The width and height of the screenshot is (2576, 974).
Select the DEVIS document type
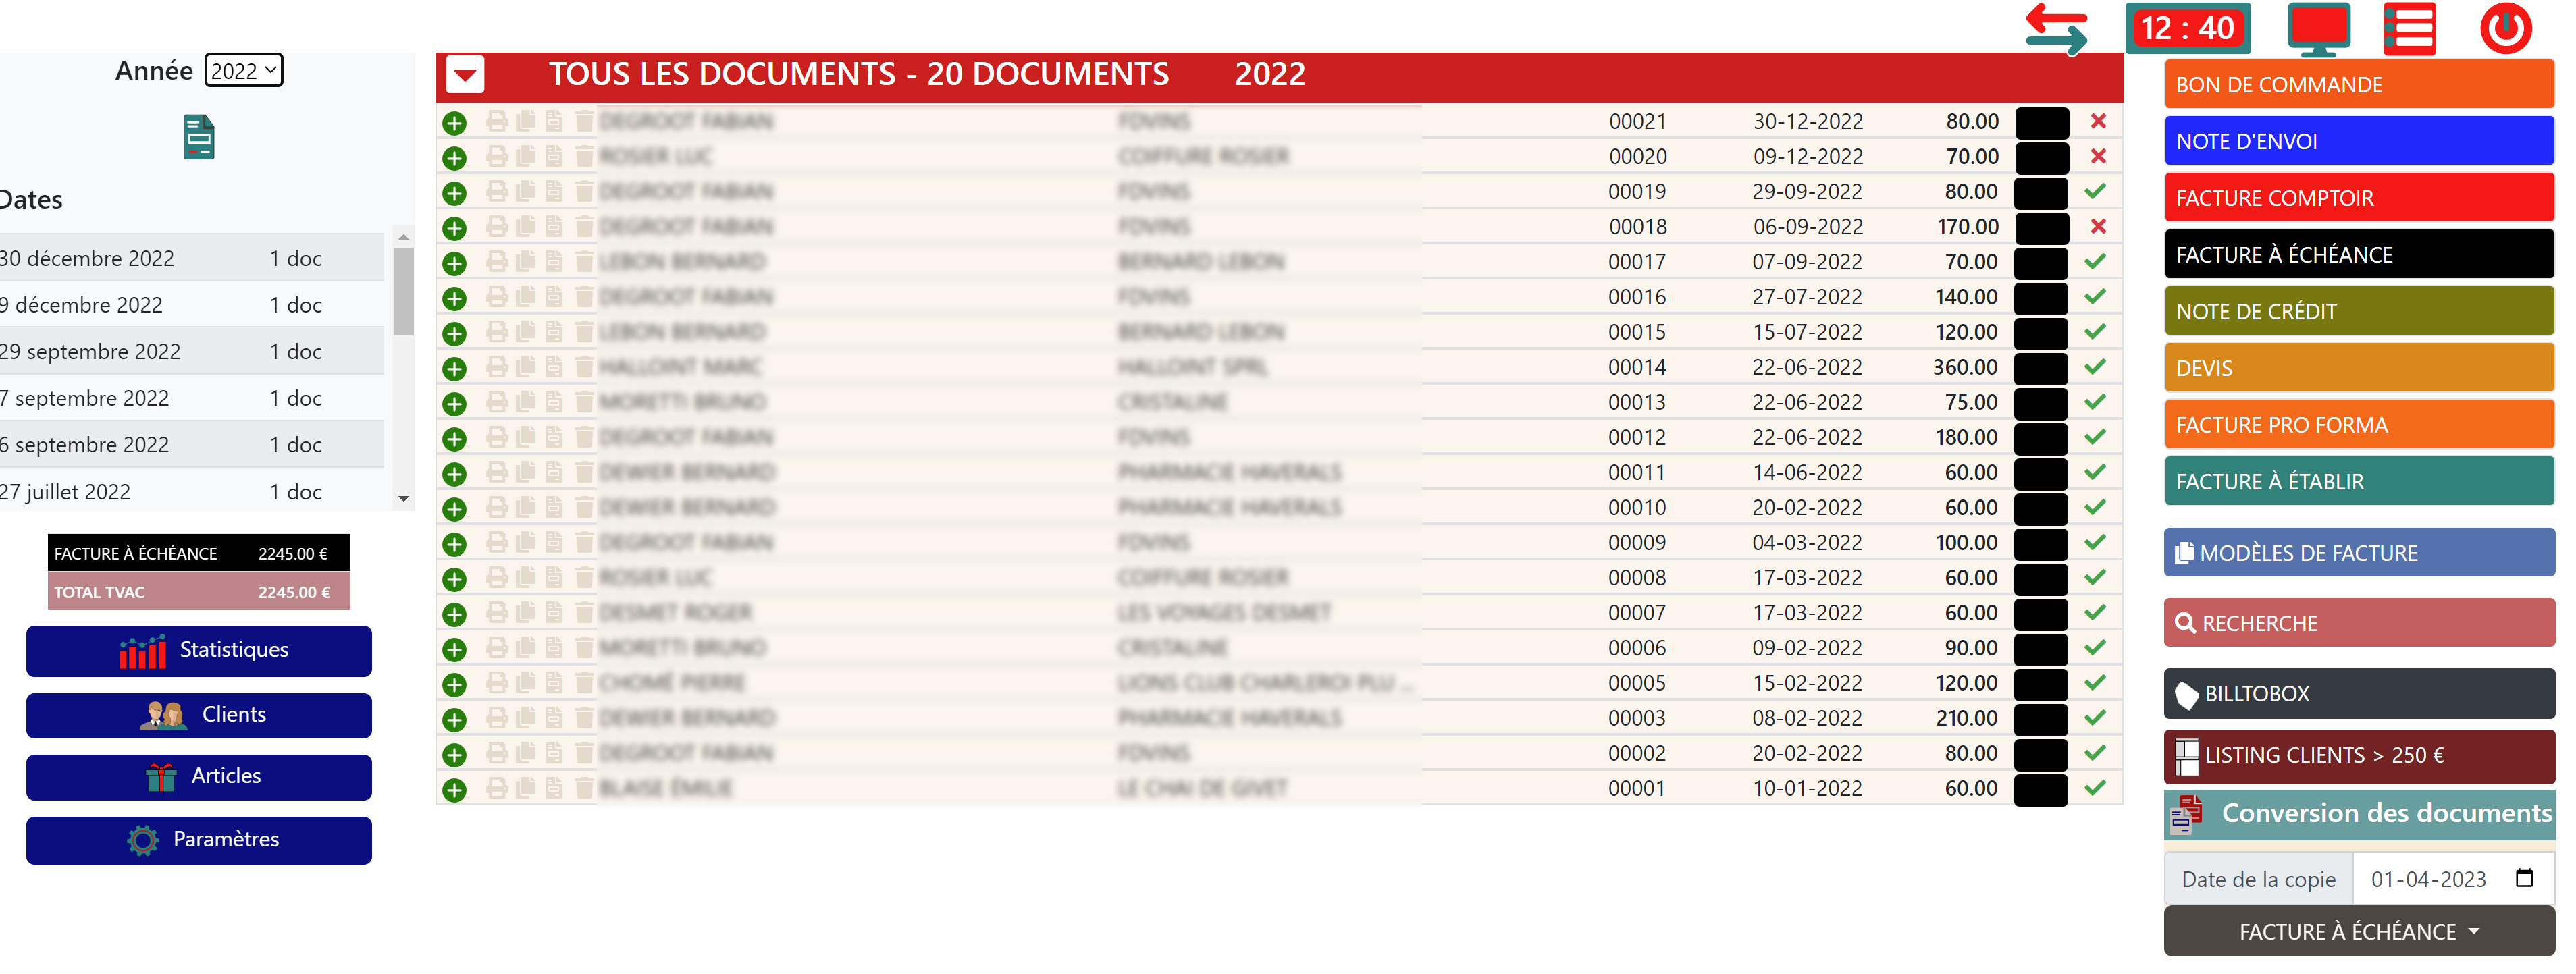click(x=2358, y=368)
